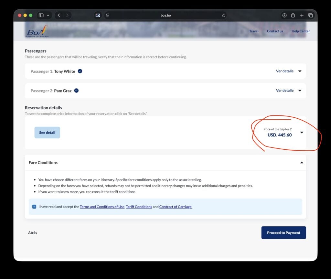The height and width of the screenshot is (279, 331).
Task: Click the page reader icon in the address bar
Action: (108, 15)
